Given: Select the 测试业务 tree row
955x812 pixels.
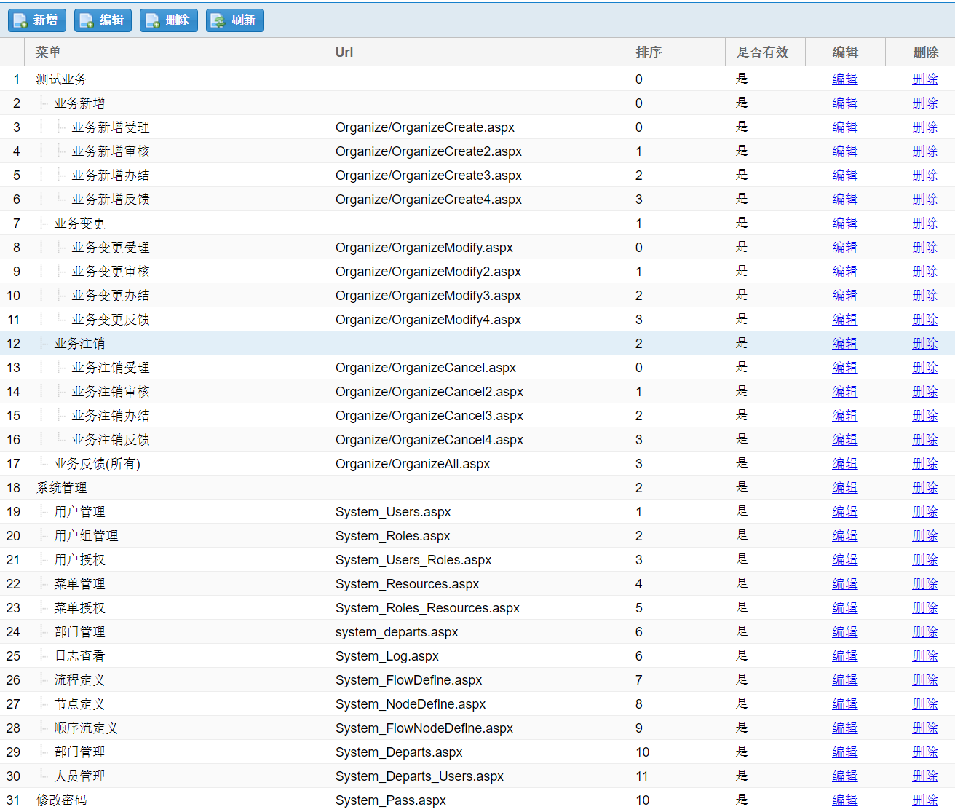Looking at the screenshot, I should [x=62, y=79].
